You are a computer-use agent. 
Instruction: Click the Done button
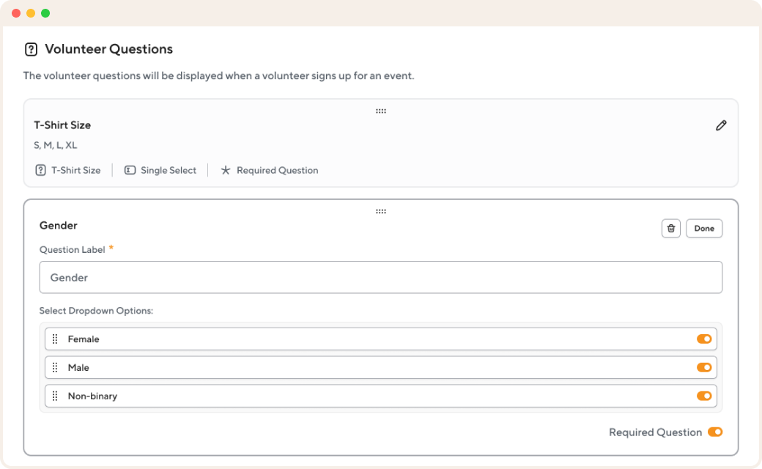pyautogui.click(x=704, y=229)
